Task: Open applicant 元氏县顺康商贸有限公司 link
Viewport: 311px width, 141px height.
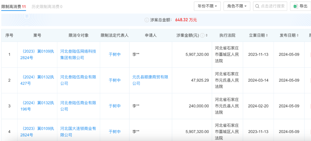Action: [x=150, y=80]
